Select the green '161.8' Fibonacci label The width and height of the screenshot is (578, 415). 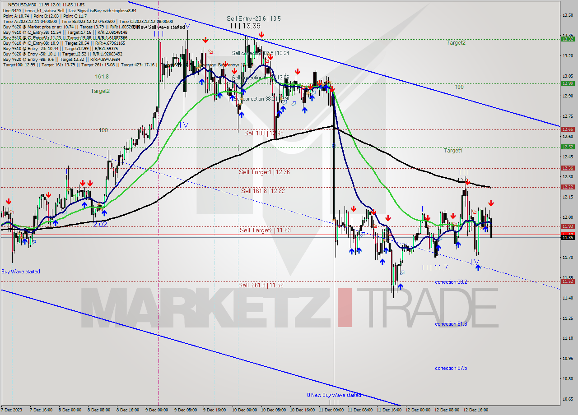102,77
